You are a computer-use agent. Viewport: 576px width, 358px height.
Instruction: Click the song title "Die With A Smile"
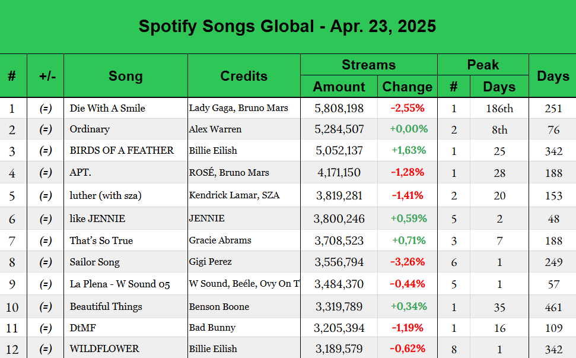pos(107,108)
